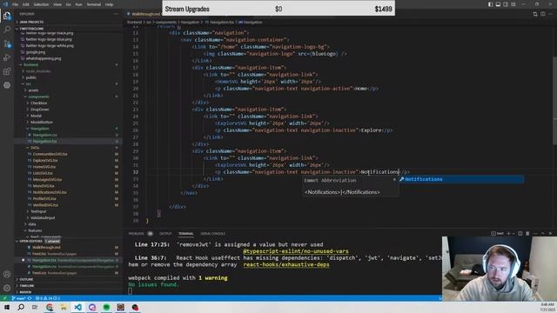This screenshot has width=557, height=313.
Task: Select the Terminal panel tab
Action: click(x=186, y=234)
